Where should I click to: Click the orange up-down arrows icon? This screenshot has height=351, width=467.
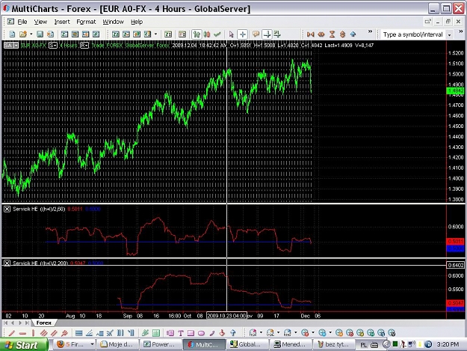pos(342,34)
